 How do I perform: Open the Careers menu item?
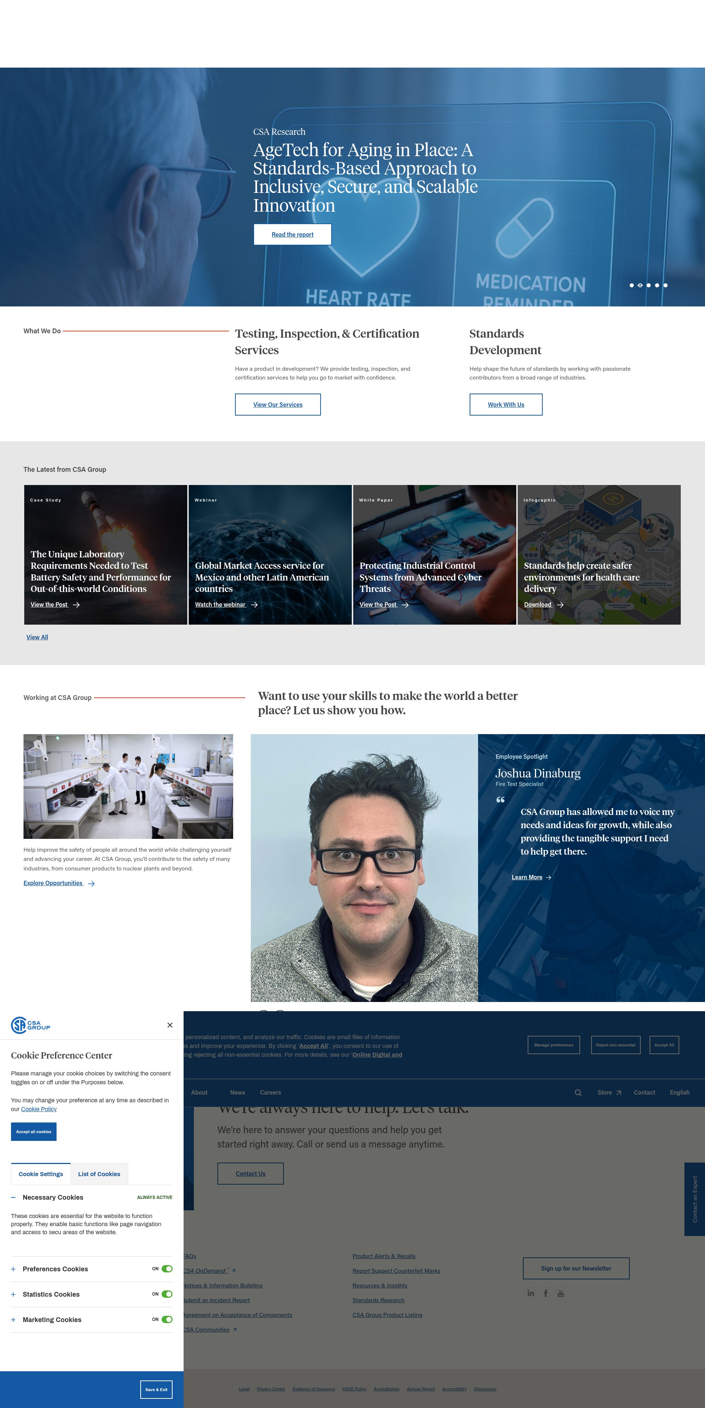click(x=270, y=1093)
